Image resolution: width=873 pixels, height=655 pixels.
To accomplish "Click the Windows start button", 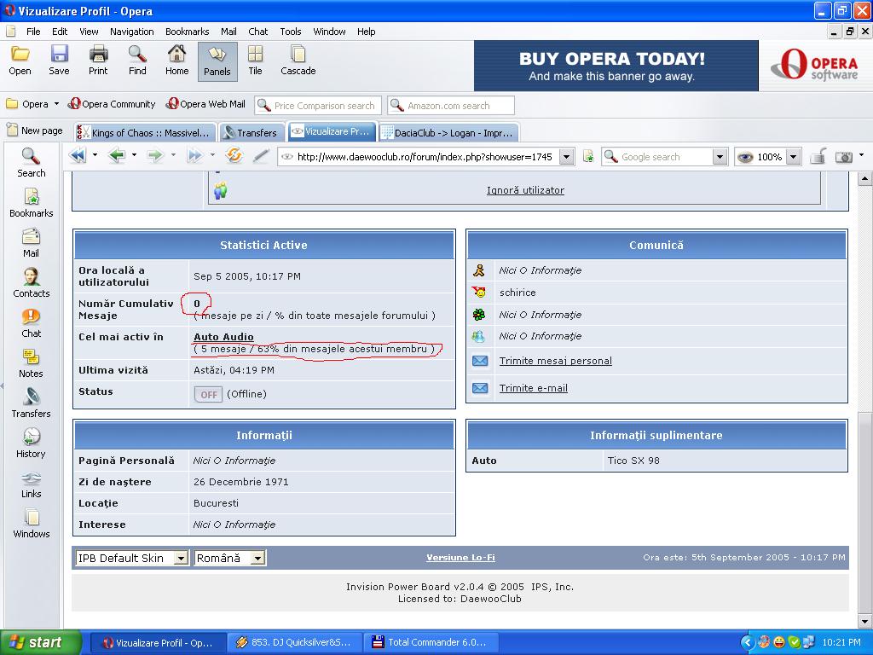I will click(x=41, y=642).
